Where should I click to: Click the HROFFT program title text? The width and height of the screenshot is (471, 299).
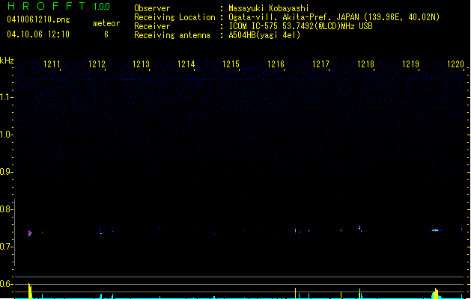tap(46, 6)
